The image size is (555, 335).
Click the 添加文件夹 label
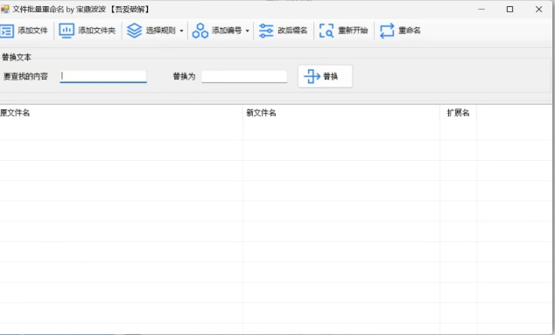pyautogui.click(x=96, y=31)
